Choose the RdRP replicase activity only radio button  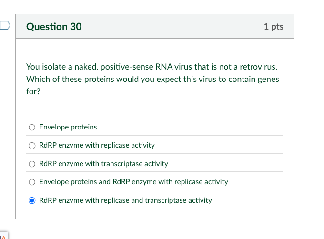(x=32, y=146)
